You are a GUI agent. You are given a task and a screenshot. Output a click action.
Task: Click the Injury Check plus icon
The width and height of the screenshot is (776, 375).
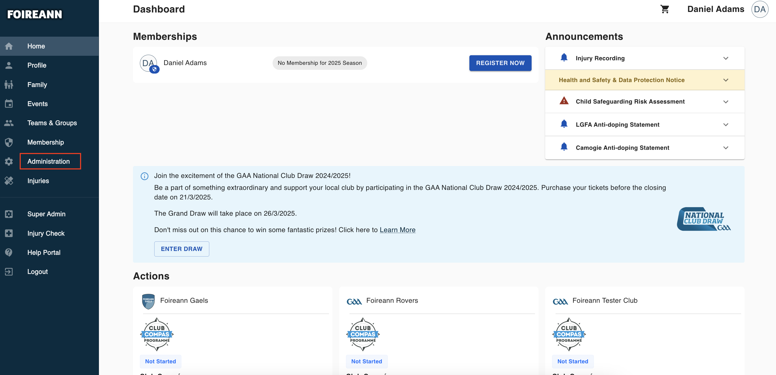(x=9, y=233)
